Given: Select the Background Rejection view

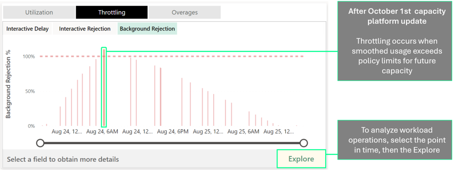Looking at the screenshot, I should [147, 29].
